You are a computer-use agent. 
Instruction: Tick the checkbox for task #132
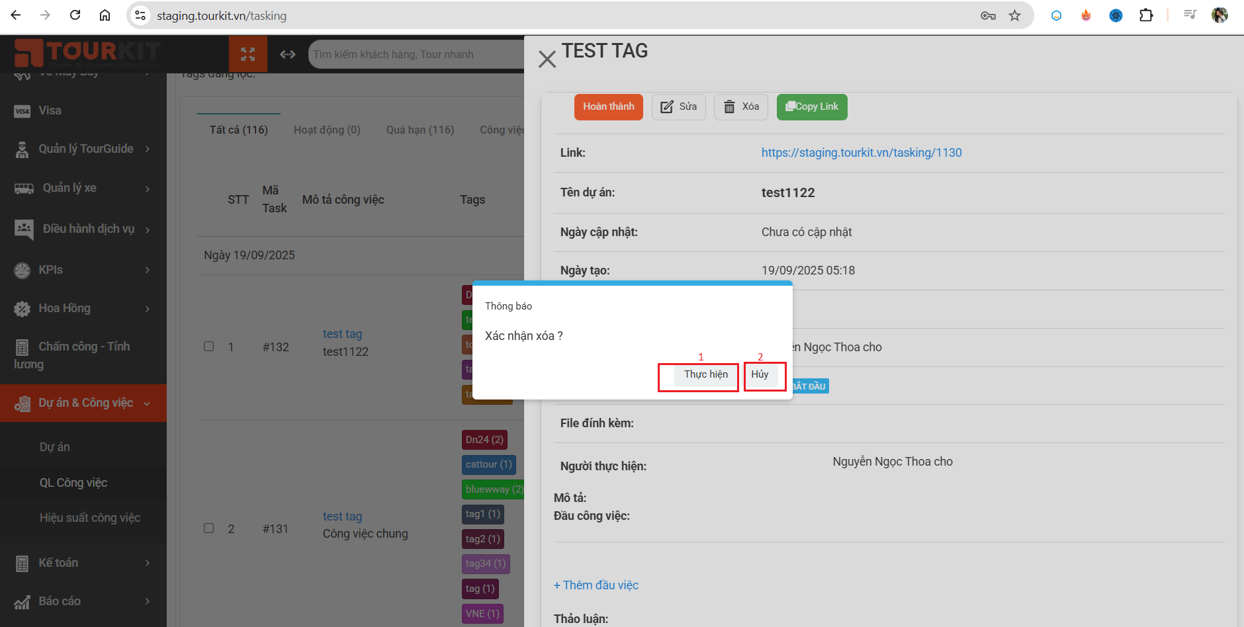tap(209, 347)
